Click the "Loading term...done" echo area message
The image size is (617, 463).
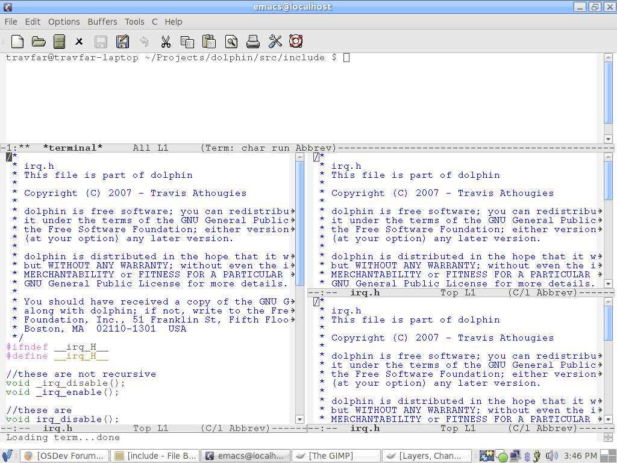(x=63, y=438)
